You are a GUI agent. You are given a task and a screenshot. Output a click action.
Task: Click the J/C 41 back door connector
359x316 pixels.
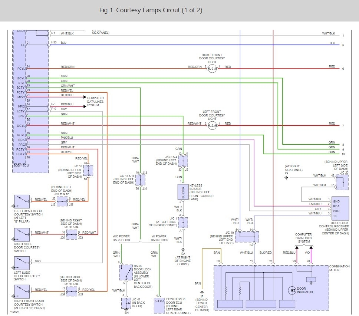(126, 303)
